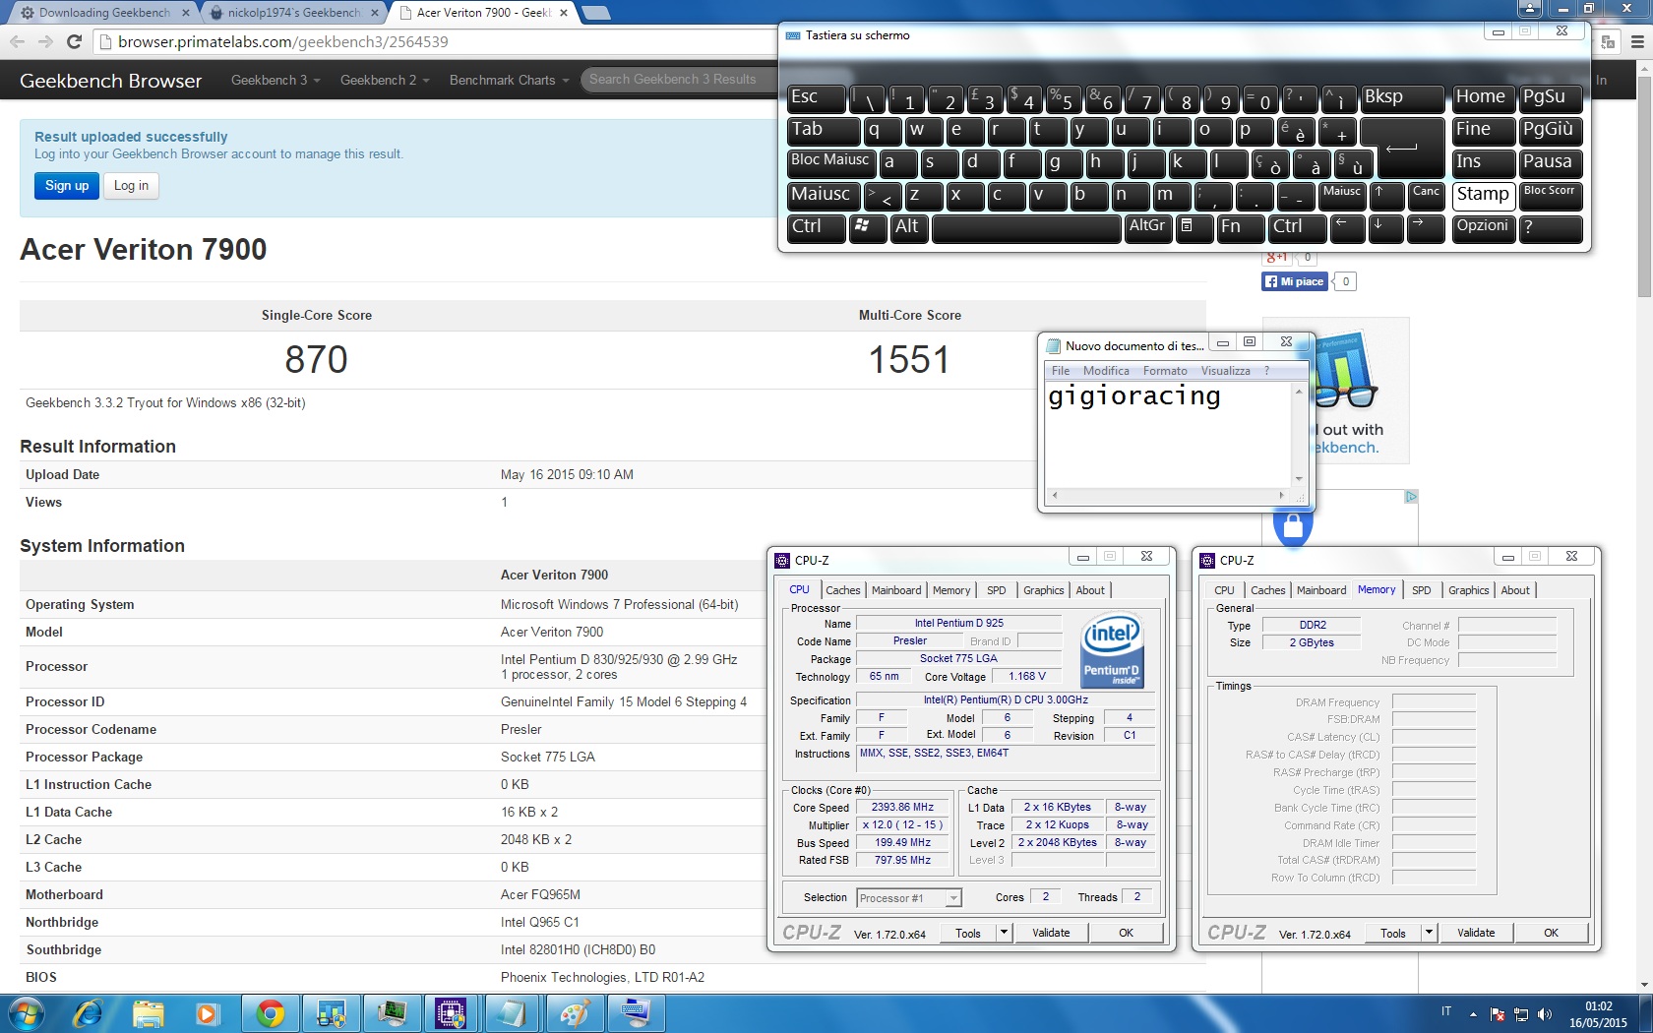Switch to the Geekbench app taskbar icon
The image size is (1653, 1033).
pyautogui.click(x=331, y=1013)
